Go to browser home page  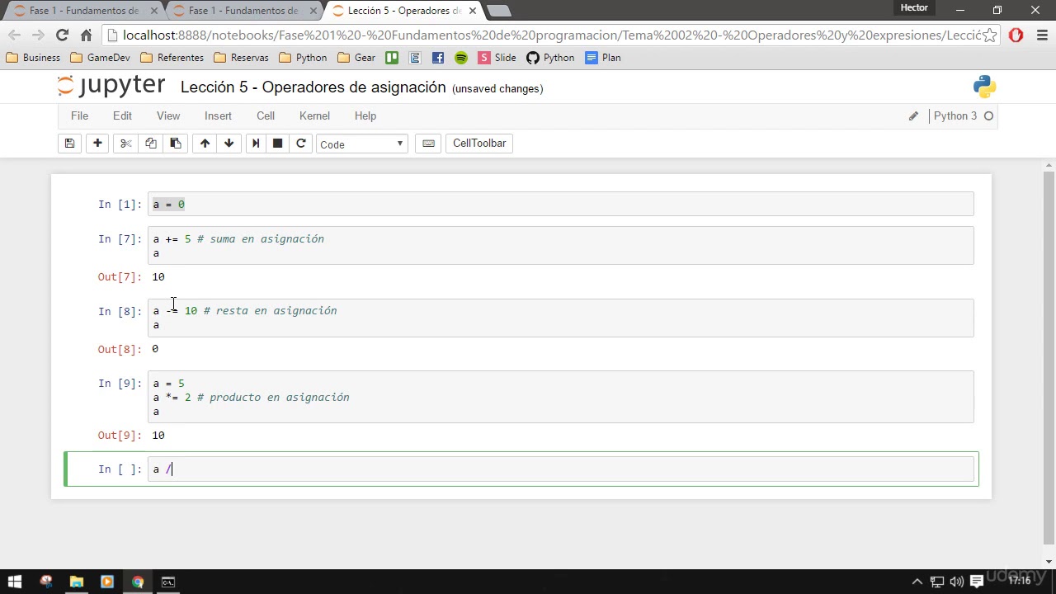point(86,35)
